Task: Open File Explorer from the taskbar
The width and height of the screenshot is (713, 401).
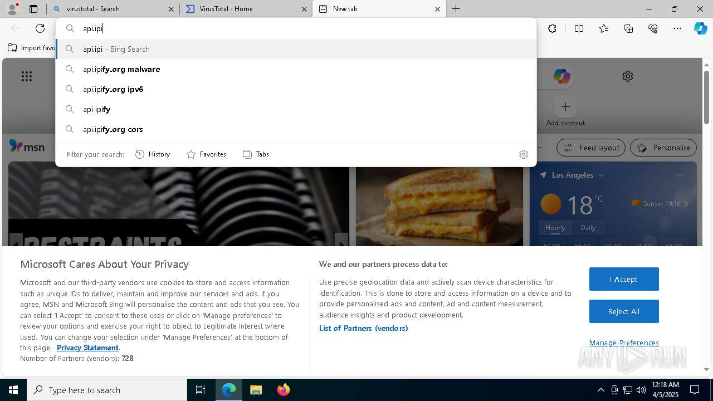Action: [x=256, y=390]
